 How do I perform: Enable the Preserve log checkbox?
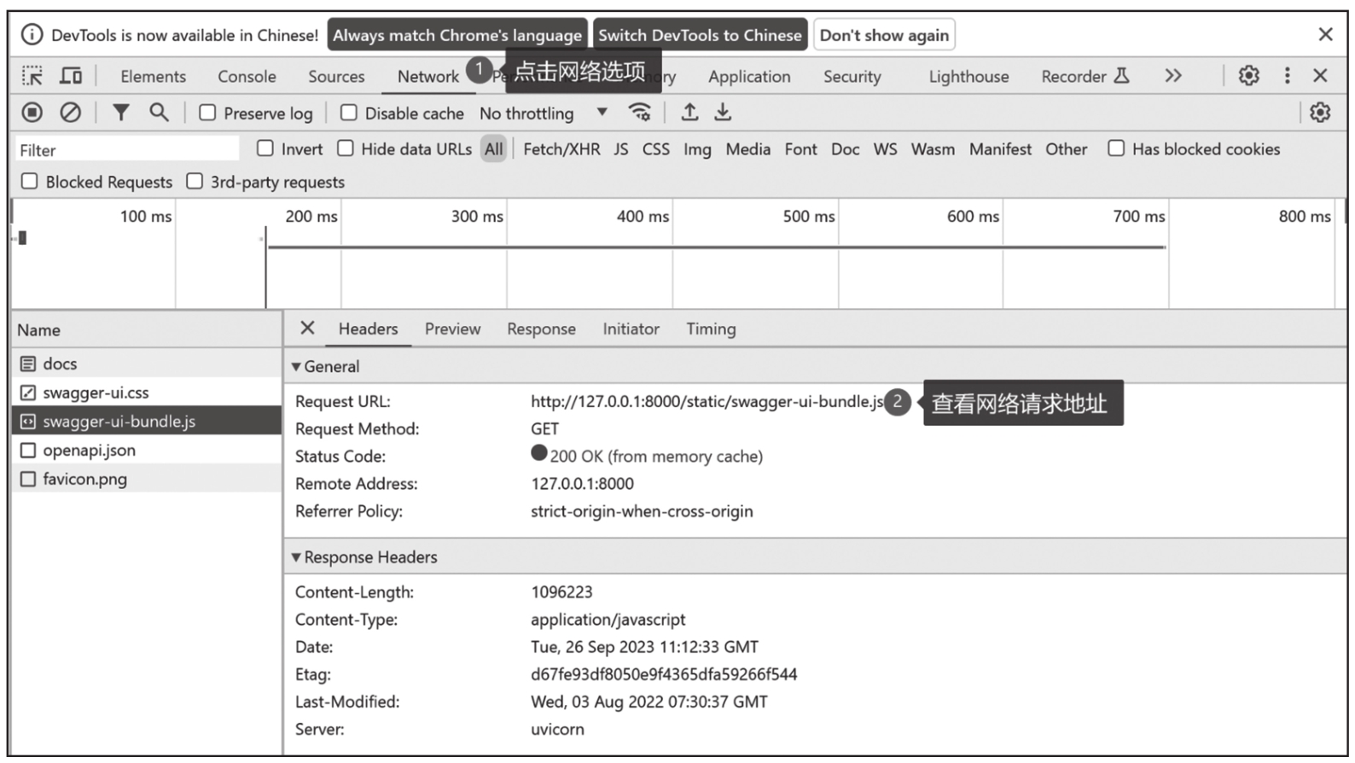click(x=207, y=113)
